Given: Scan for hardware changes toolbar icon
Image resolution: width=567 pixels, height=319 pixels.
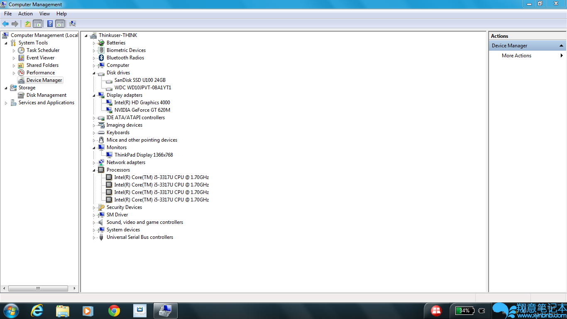Looking at the screenshot, I should (73, 24).
